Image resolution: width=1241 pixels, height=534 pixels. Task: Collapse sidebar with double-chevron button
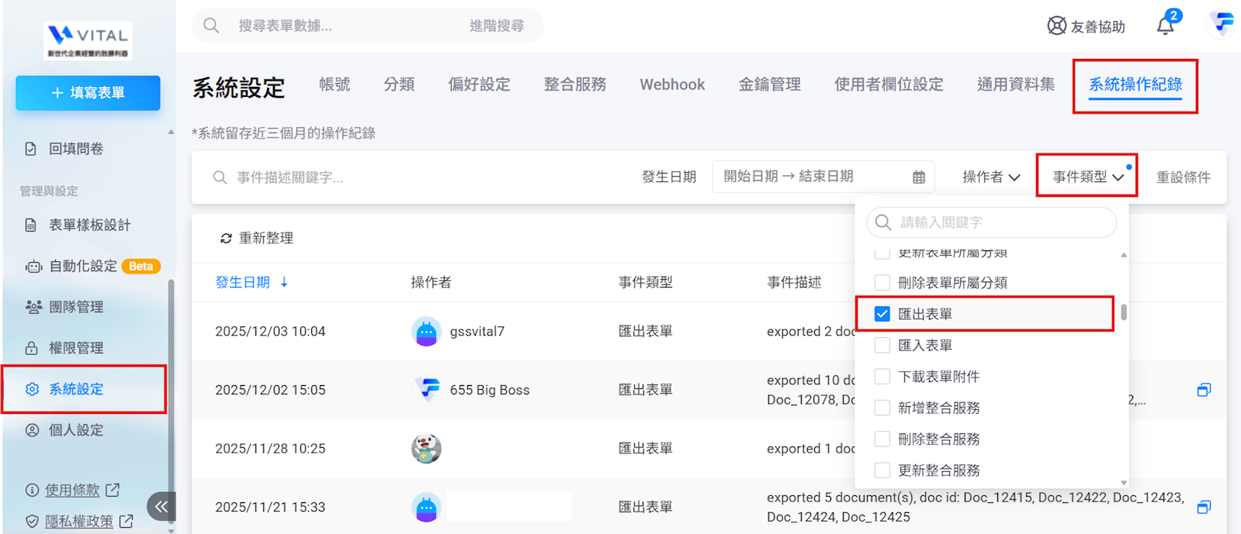tap(161, 507)
